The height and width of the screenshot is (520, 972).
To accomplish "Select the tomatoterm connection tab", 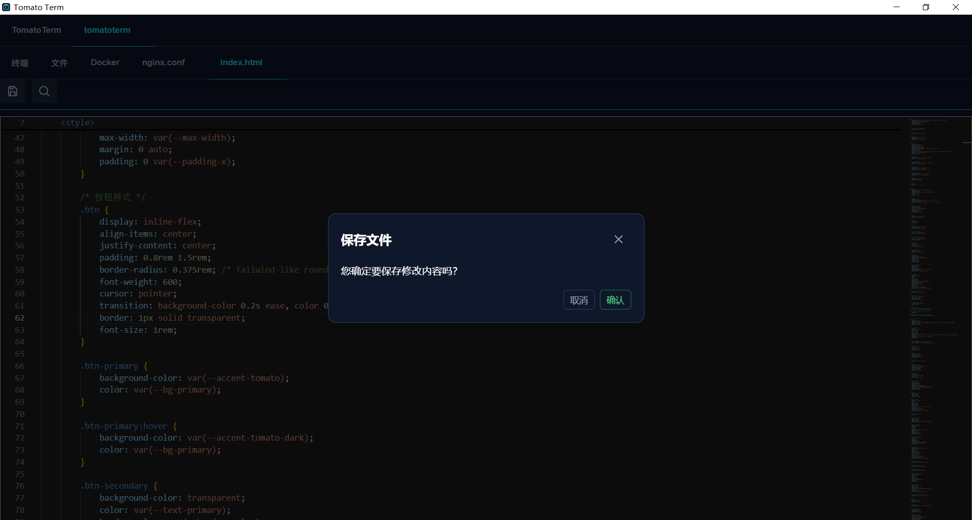I will coord(107,30).
